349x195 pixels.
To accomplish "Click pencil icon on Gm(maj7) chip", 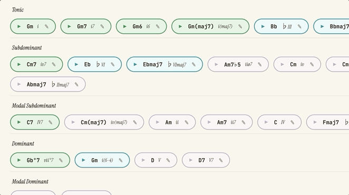I will (240, 26).
